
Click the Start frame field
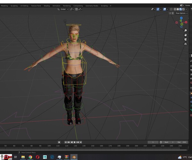pos(169,142)
